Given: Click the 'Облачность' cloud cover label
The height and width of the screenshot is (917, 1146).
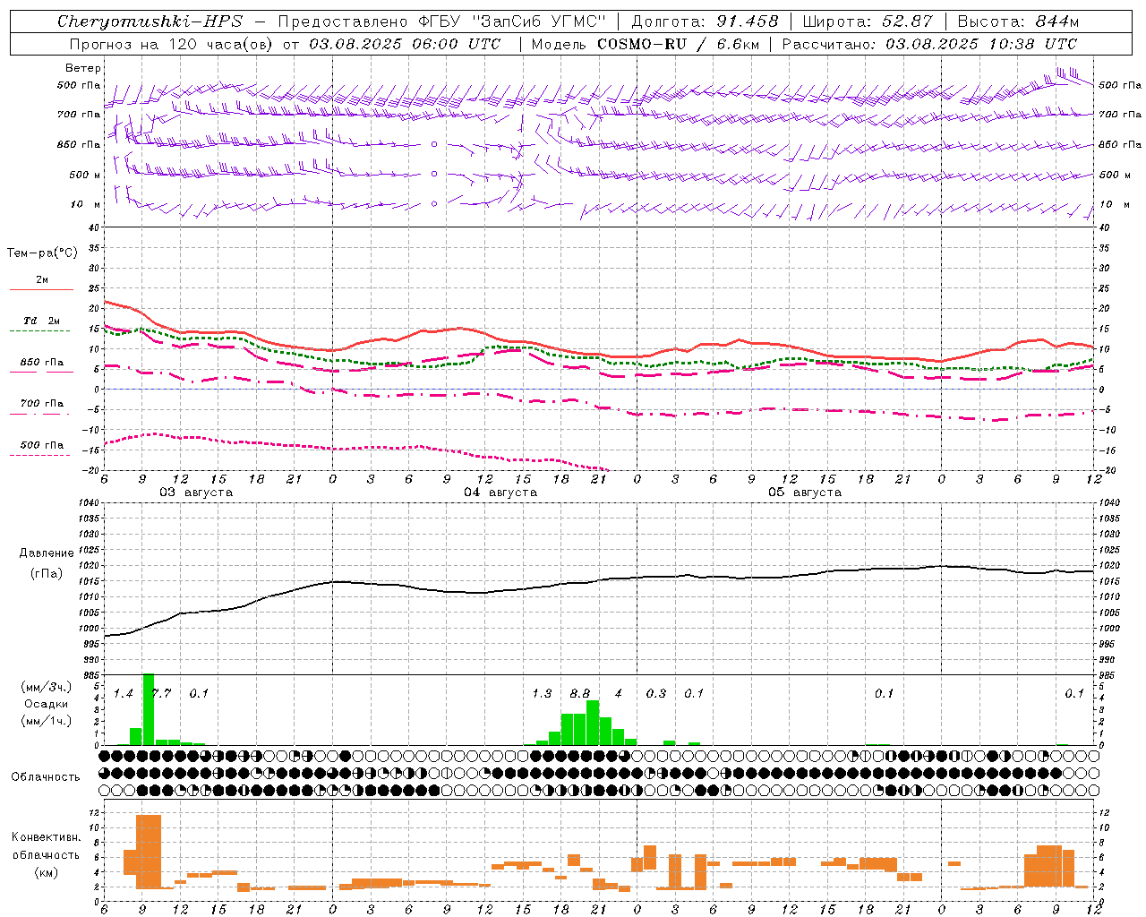Looking at the screenshot, I should pyautogui.click(x=46, y=776).
